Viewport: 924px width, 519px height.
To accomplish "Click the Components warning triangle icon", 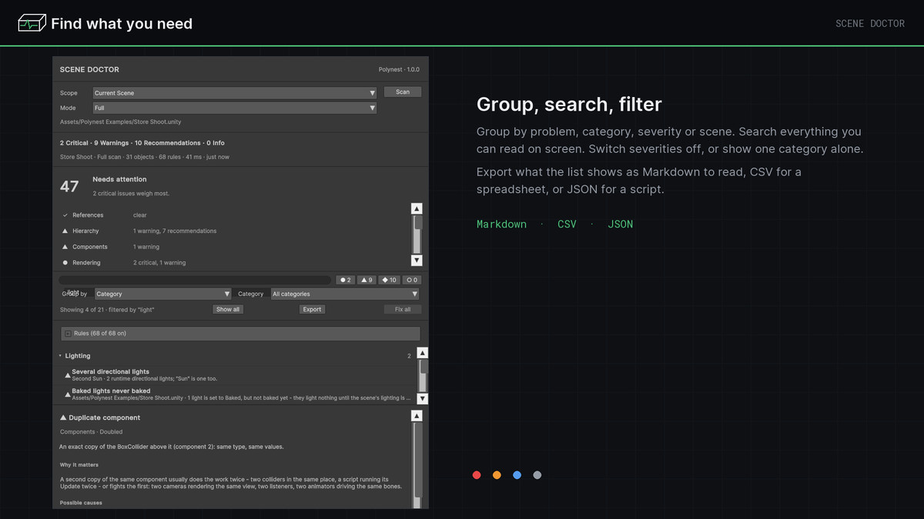I will [65, 247].
